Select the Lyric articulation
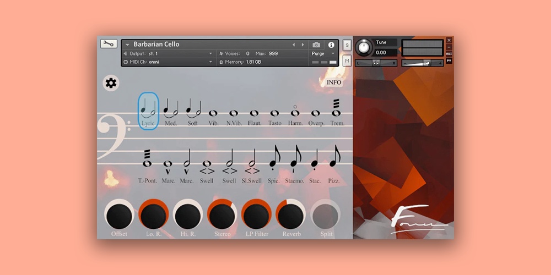Image resolution: width=551 pixels, height=275 pixels. [148, 111]
